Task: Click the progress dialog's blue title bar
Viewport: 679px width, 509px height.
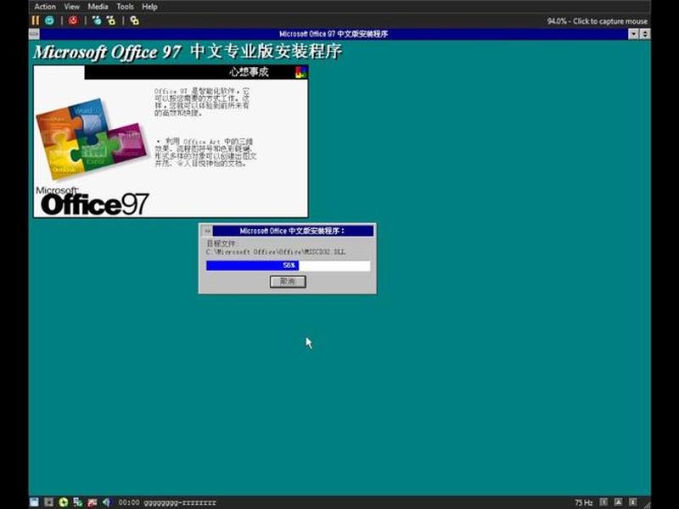Action: pos(293,231)
